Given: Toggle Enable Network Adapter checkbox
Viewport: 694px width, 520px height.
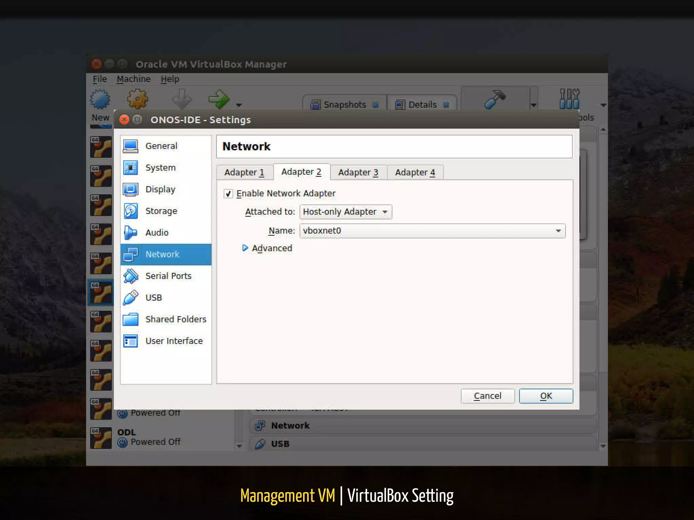Looking at the screenshot, I should [228, 194].
